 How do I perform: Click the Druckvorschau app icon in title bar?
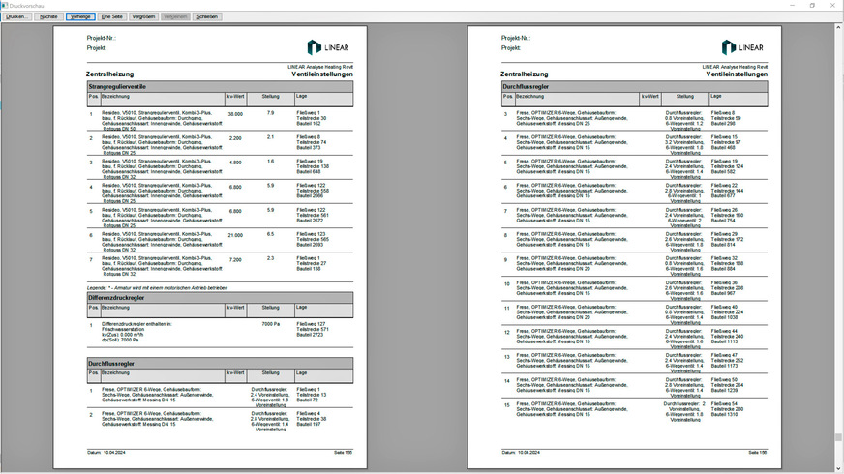4,6
